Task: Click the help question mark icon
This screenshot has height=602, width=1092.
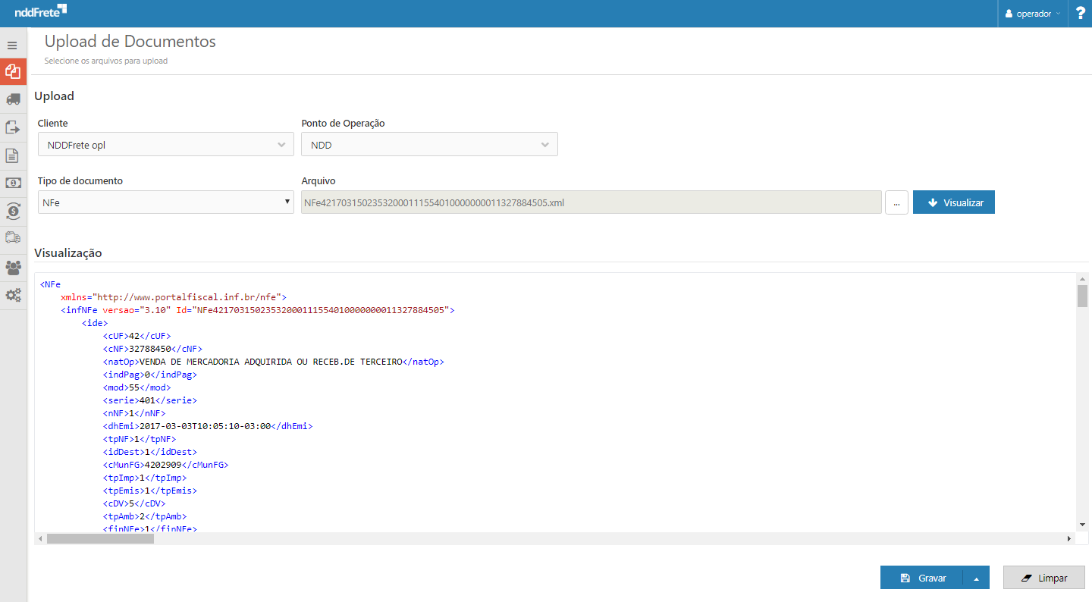Action: coord(1080,14)
